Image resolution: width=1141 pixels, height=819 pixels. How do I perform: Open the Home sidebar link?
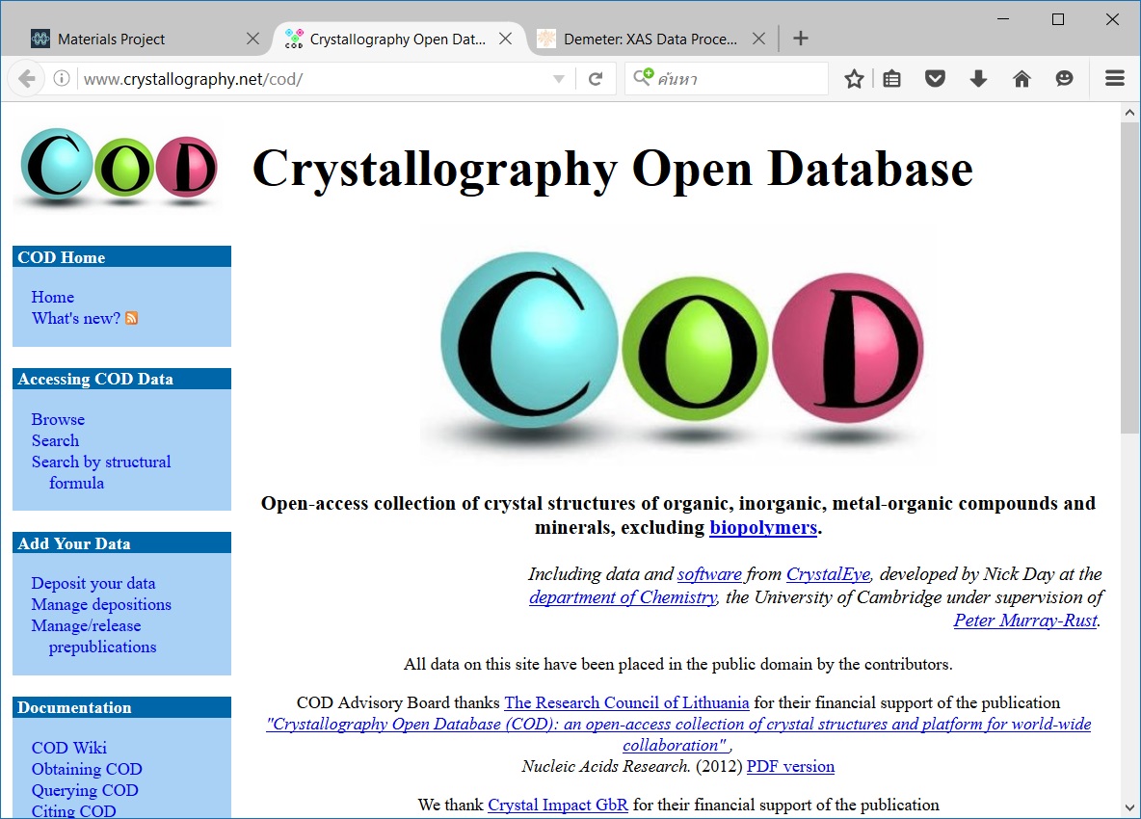click(52, 297)
